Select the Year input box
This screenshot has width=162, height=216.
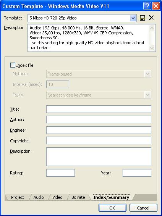(x=137, y=173)
